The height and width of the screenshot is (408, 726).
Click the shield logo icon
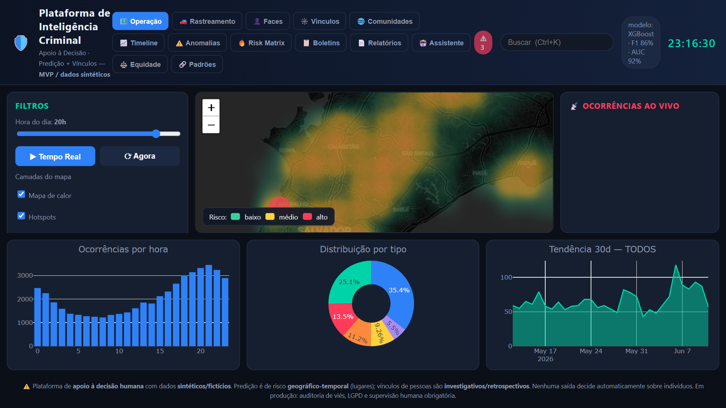click(x=21, y=43)
